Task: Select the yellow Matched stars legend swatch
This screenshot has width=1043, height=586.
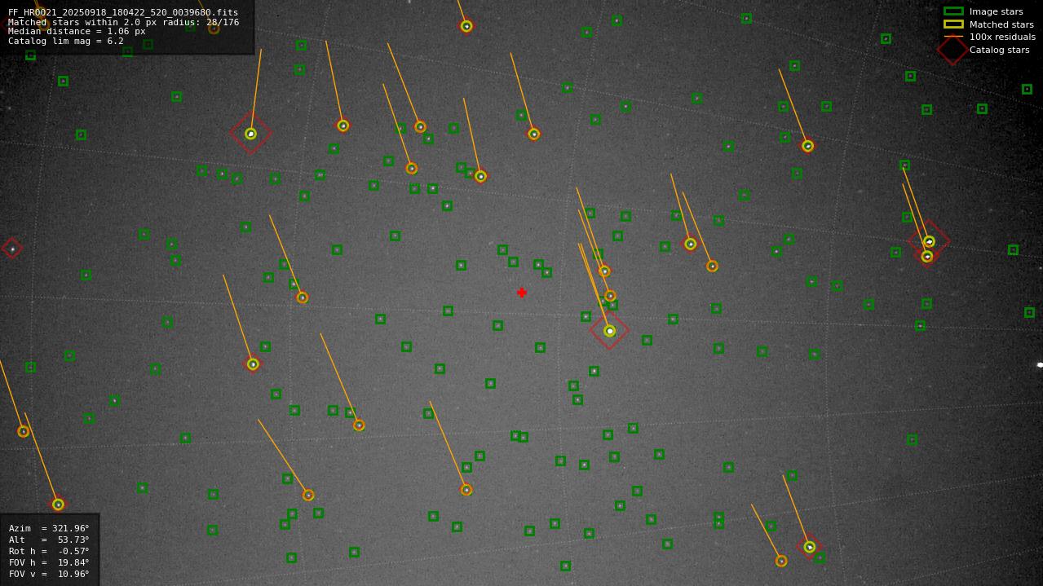Action: (x=953, y=24)
